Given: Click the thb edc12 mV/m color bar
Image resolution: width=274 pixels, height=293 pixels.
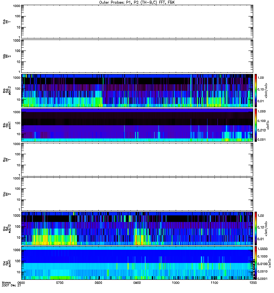Looking at the screenshot, I should coord(256,90).
